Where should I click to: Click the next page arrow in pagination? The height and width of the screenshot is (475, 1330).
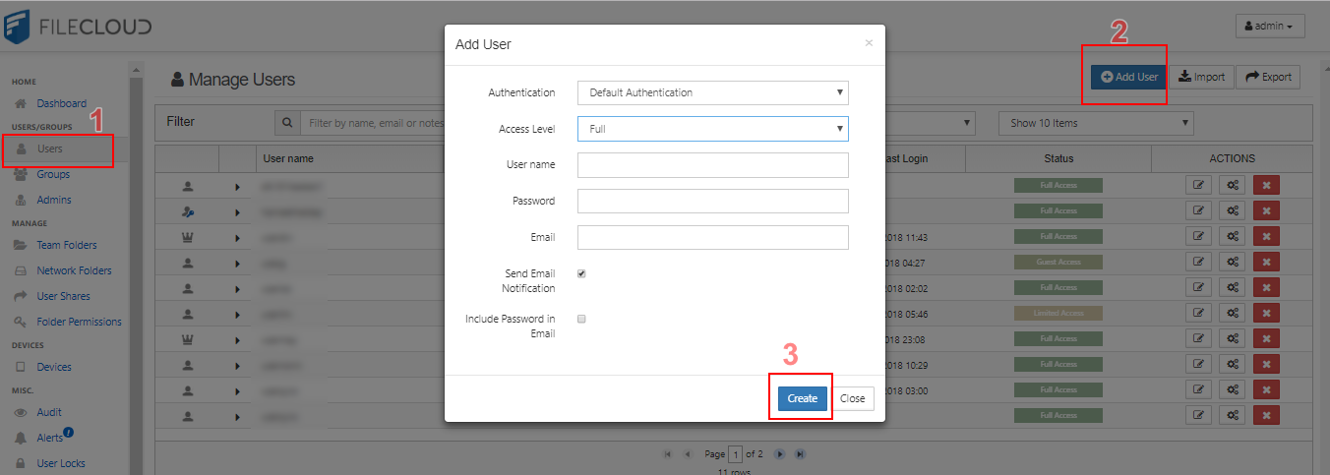point(779,454)
